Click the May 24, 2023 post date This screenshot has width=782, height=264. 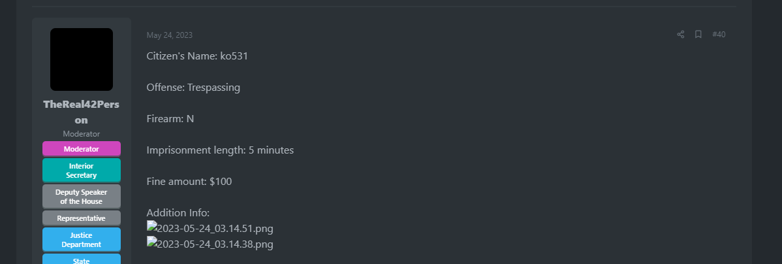point(170,35)
